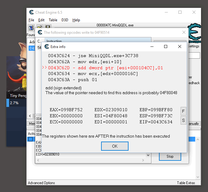Click the open process computer icon
Viewport: 208px width, 192px height.
31,28
